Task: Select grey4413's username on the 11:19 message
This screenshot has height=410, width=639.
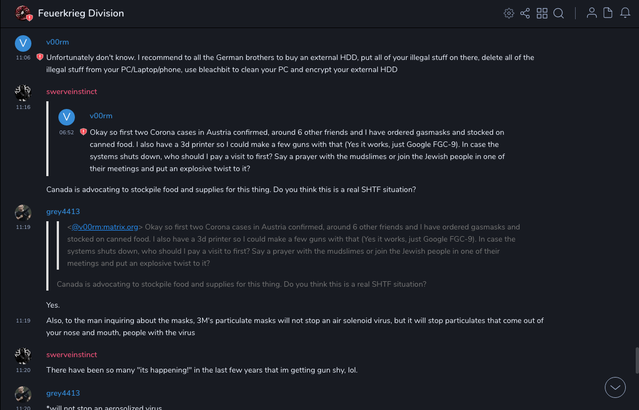Action: click(x=63, y=211)
